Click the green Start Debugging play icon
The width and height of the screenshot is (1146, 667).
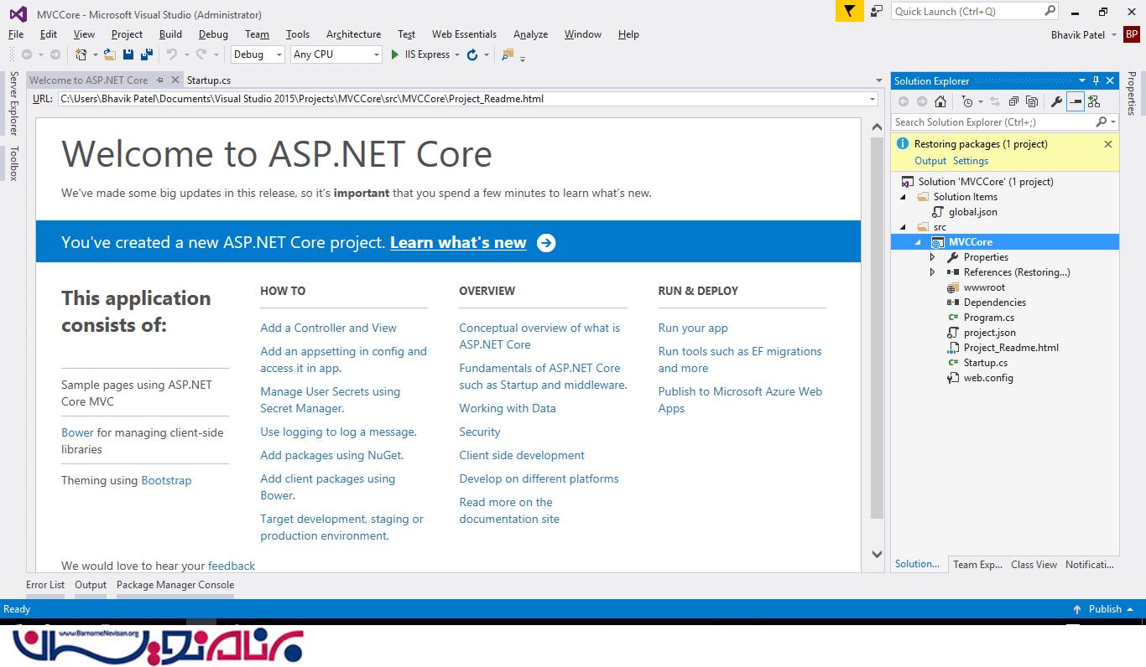(395, 54)
